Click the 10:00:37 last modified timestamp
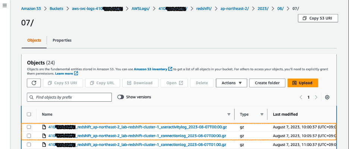This screenshot has width=349, height=149. pos(305,127)
